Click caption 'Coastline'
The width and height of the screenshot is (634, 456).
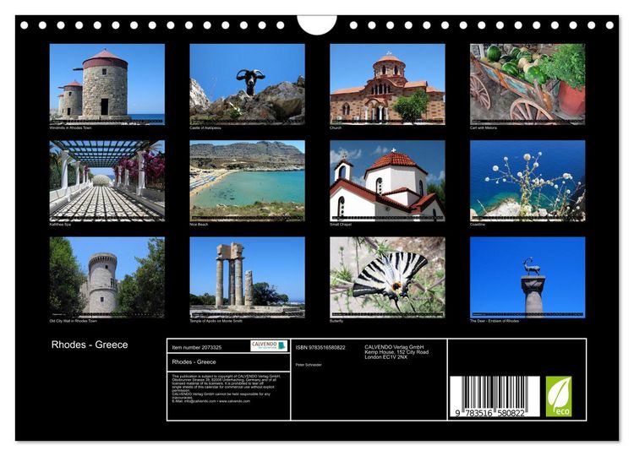[x=478, y=224]
